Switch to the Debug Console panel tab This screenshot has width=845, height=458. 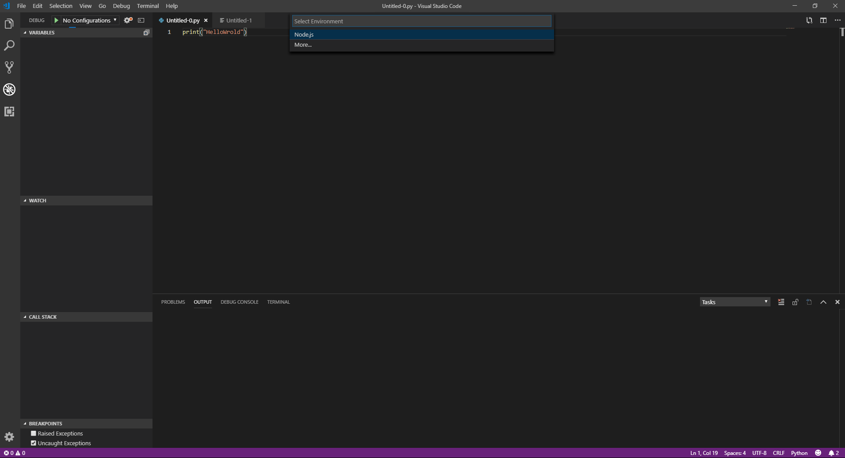click(x=239, y=302)
